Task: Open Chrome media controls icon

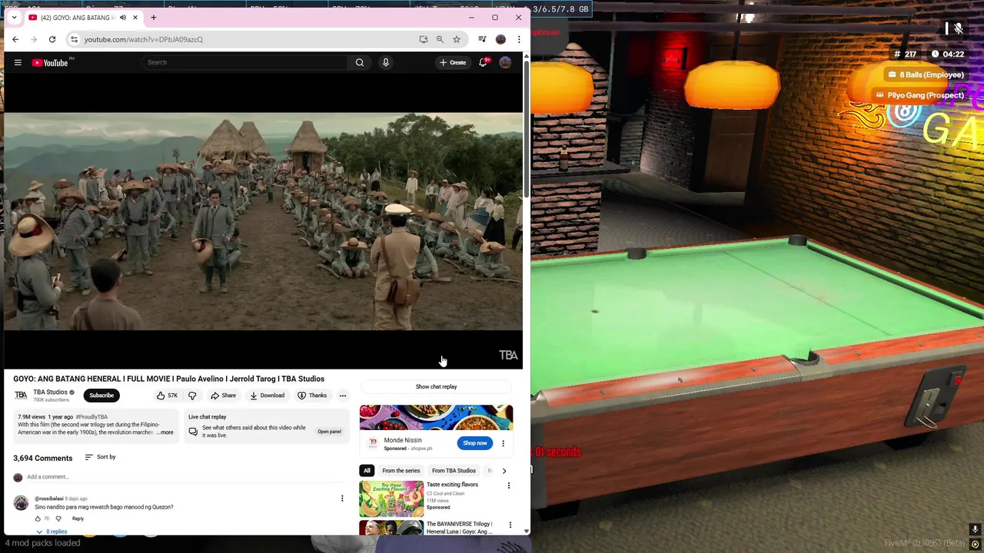Action: coord(482,39)
